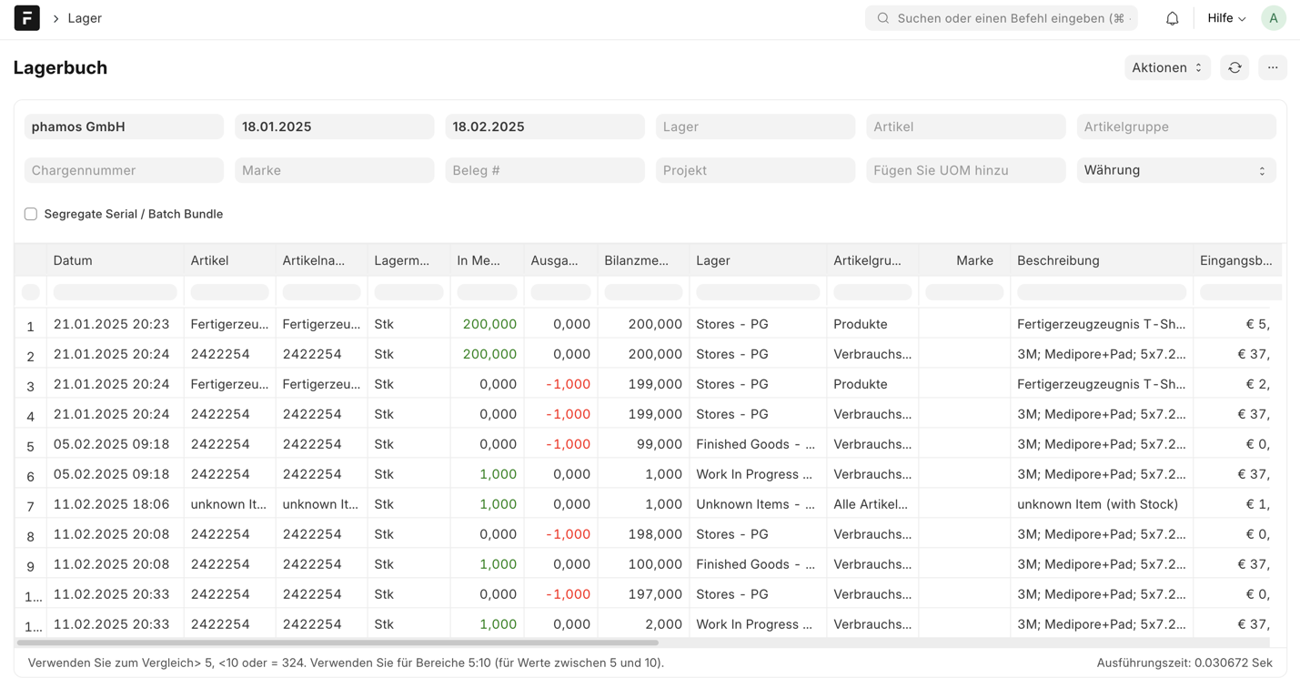Click the Lager column header

(x=758, y=260)
